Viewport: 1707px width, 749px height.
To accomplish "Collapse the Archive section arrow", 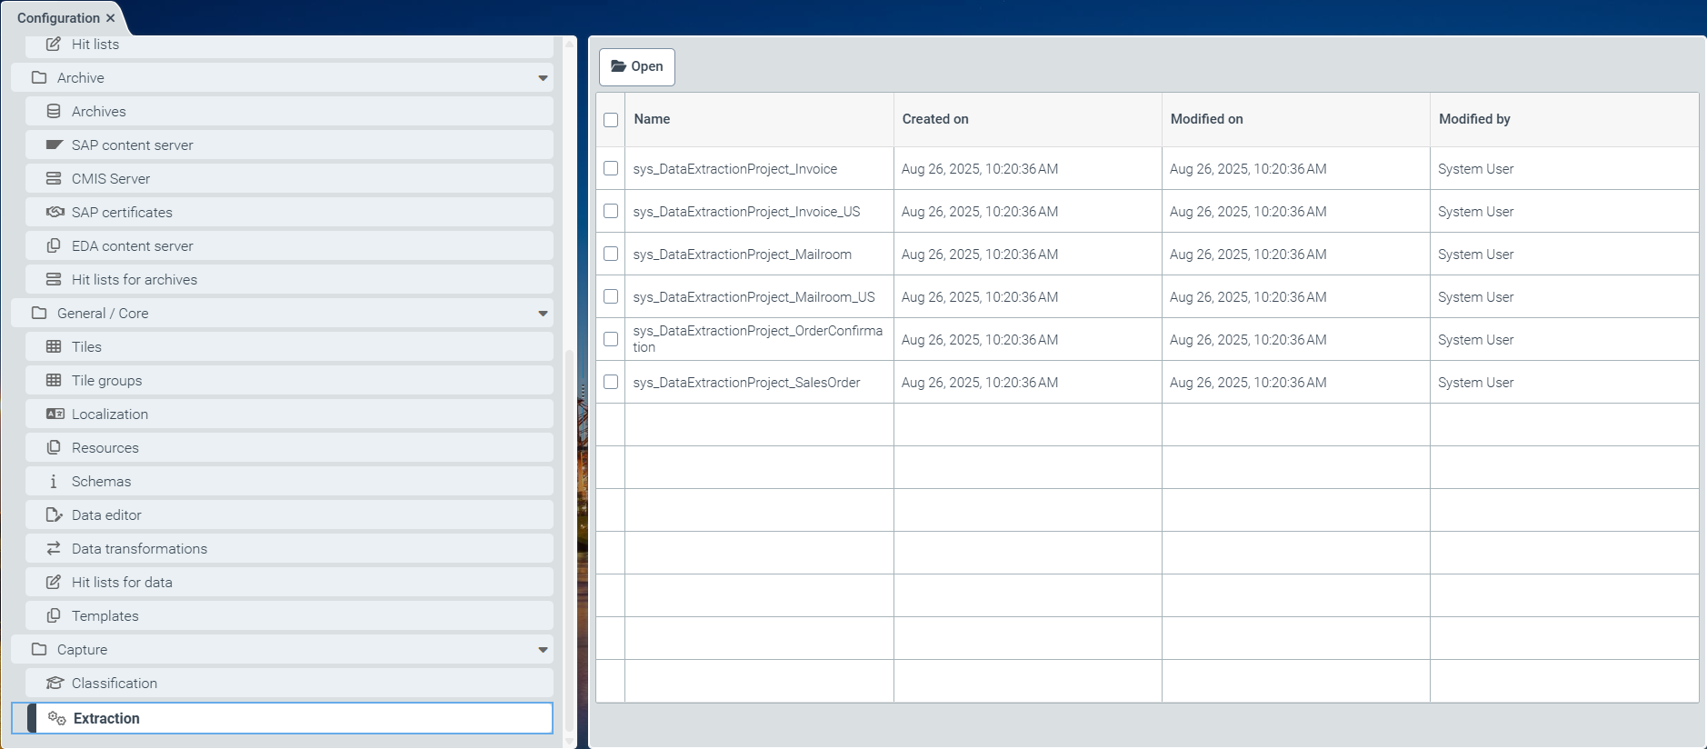I will point(543,78).
